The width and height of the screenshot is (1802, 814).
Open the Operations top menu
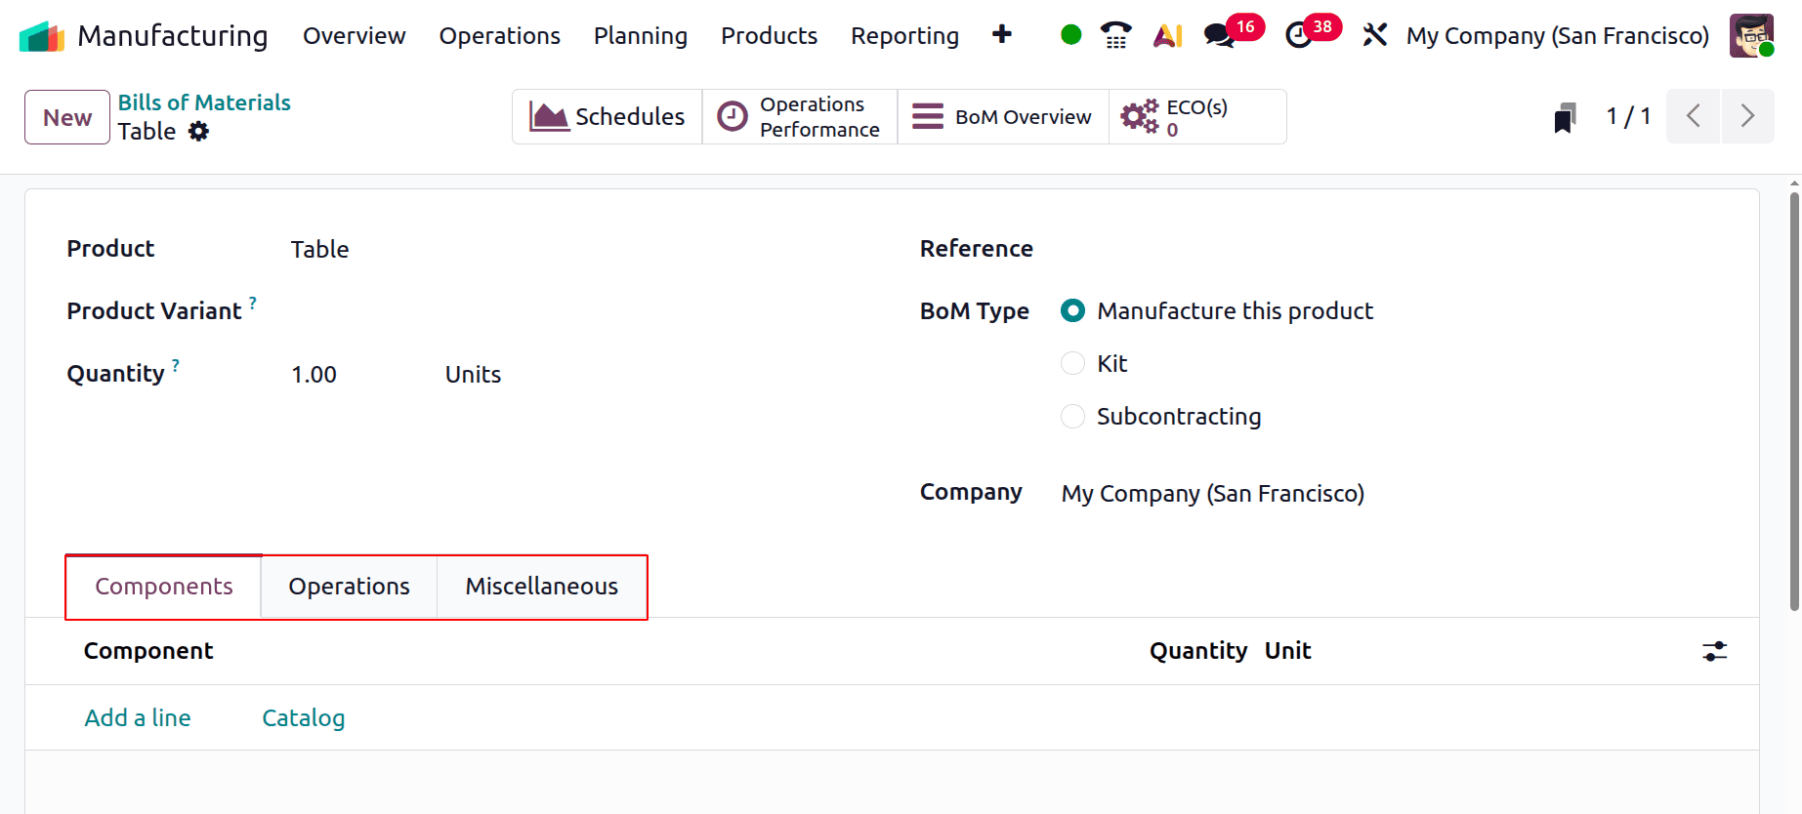pos(499,36)
